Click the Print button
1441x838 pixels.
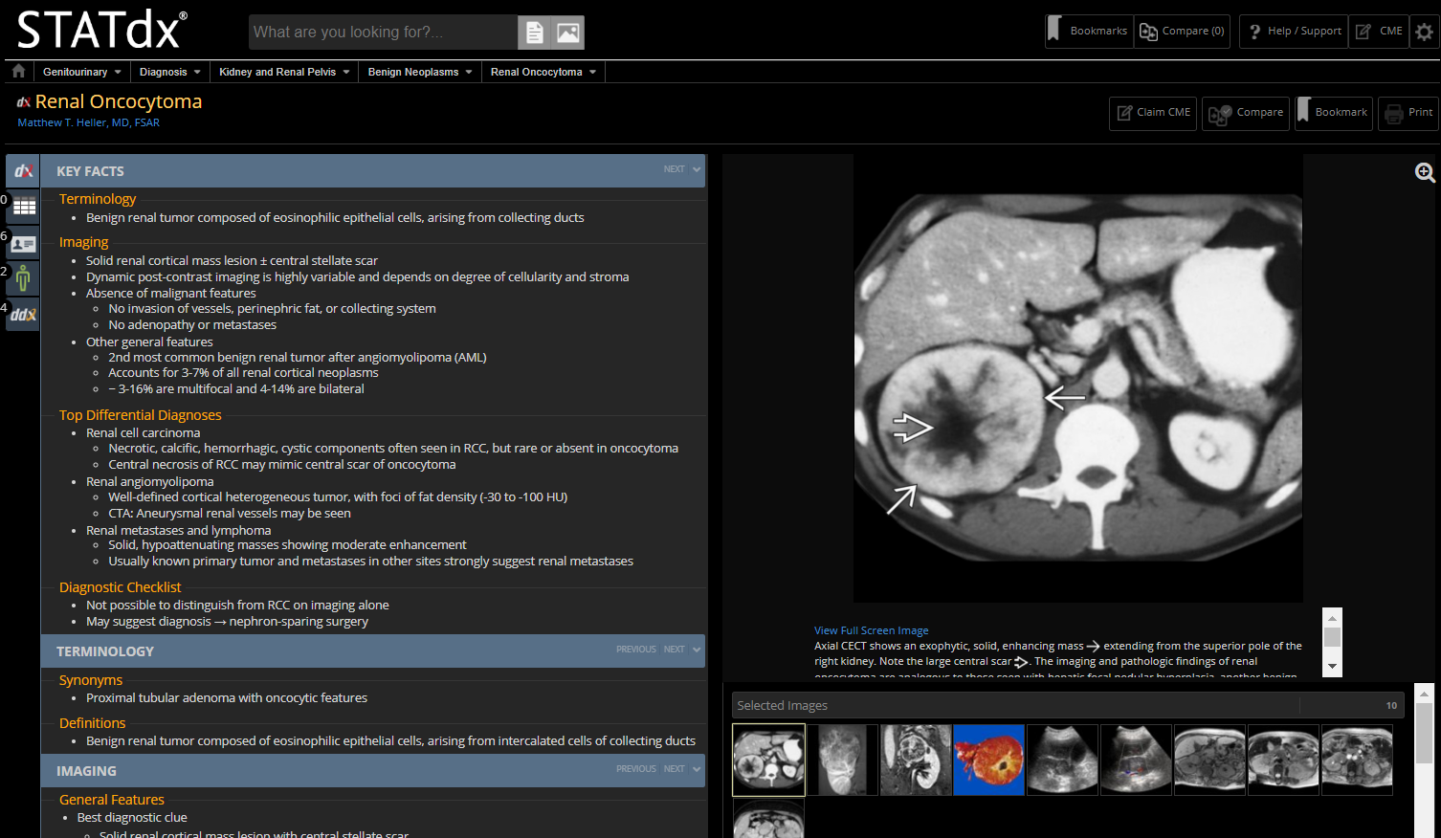coord(1408,113)
